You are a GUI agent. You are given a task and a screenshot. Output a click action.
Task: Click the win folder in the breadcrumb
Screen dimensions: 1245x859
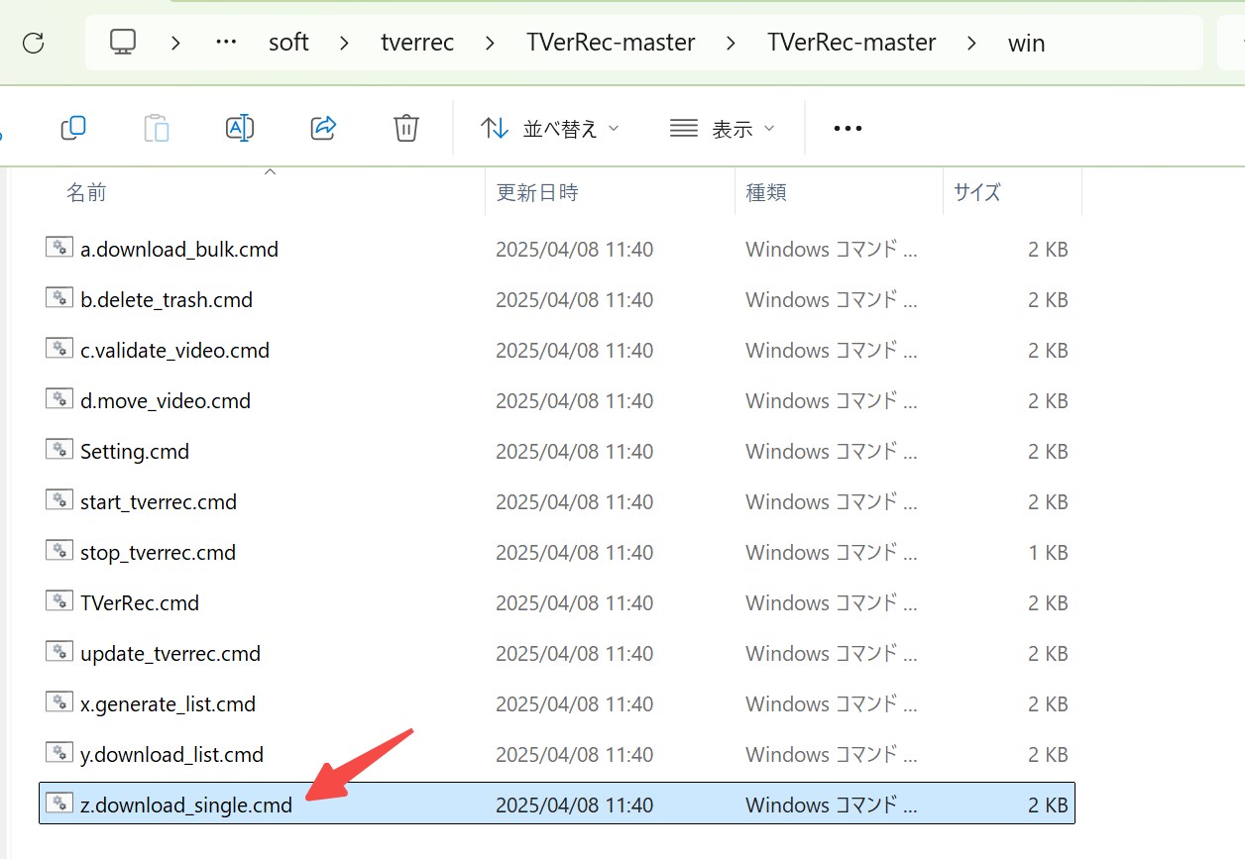point(1026,43)
